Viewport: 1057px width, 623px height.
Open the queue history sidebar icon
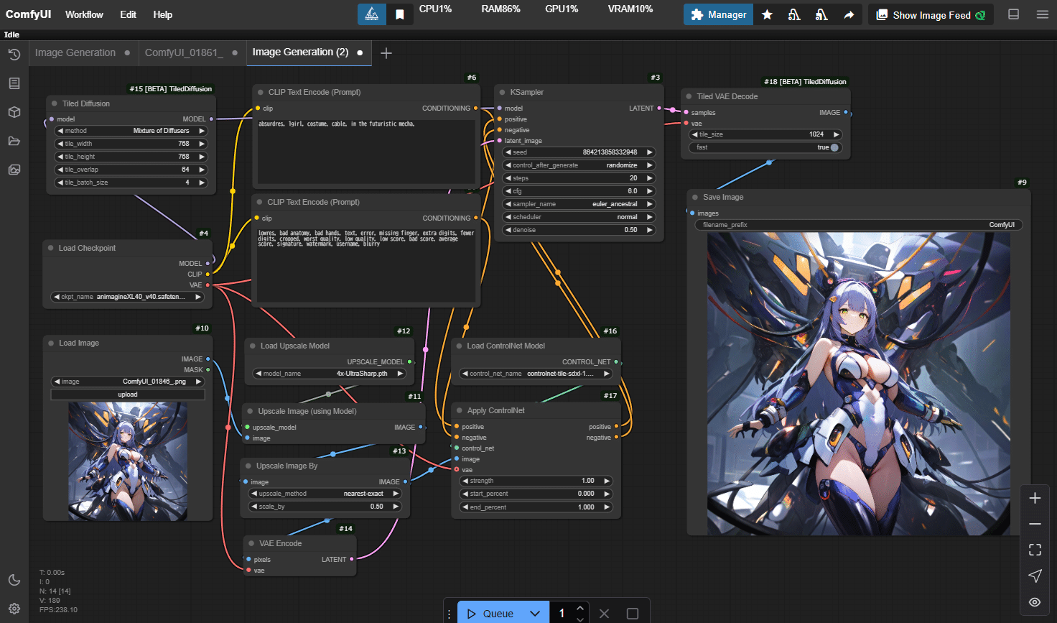coord(14,55)
